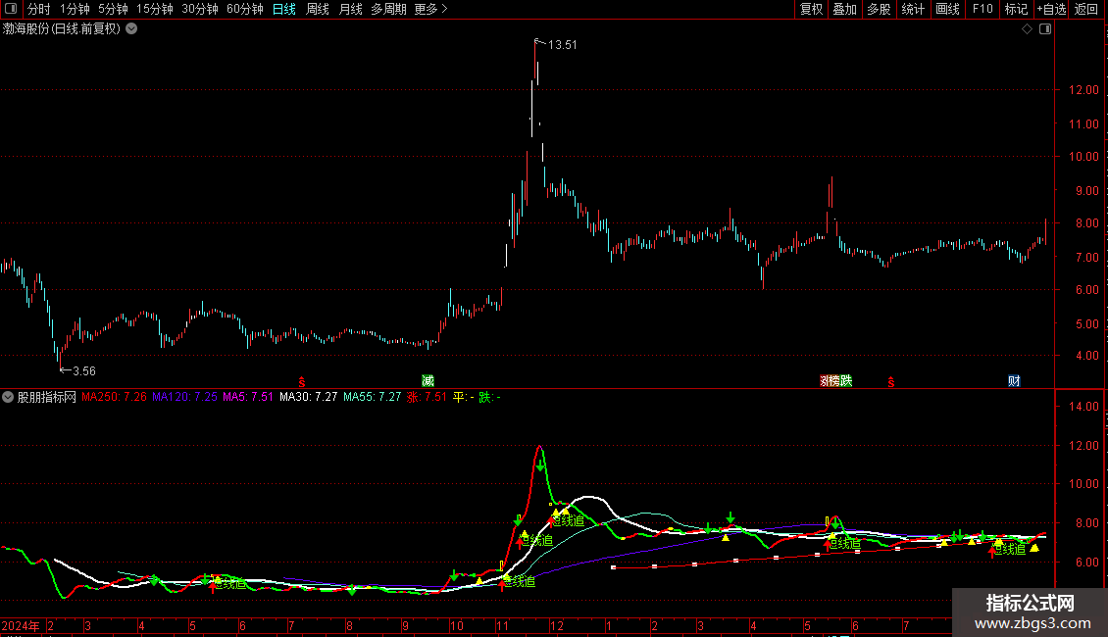Click the 跌 event marker

(846, 380)
